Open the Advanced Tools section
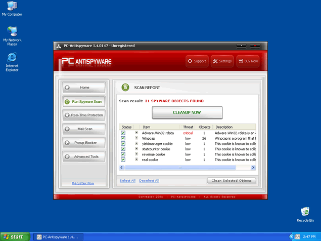The image size is (321, 241). 84,157
